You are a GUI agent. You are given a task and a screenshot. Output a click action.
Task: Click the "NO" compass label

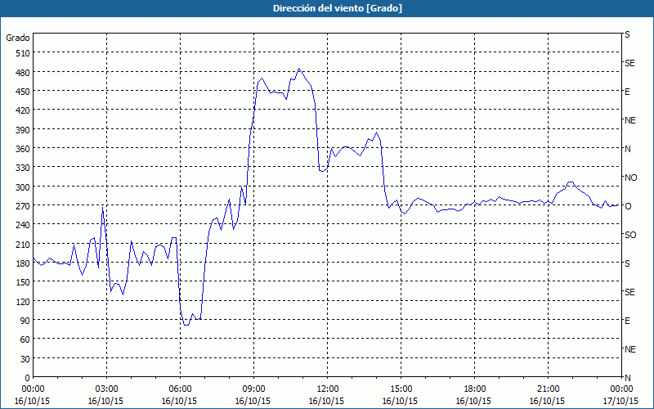point(630,178)
